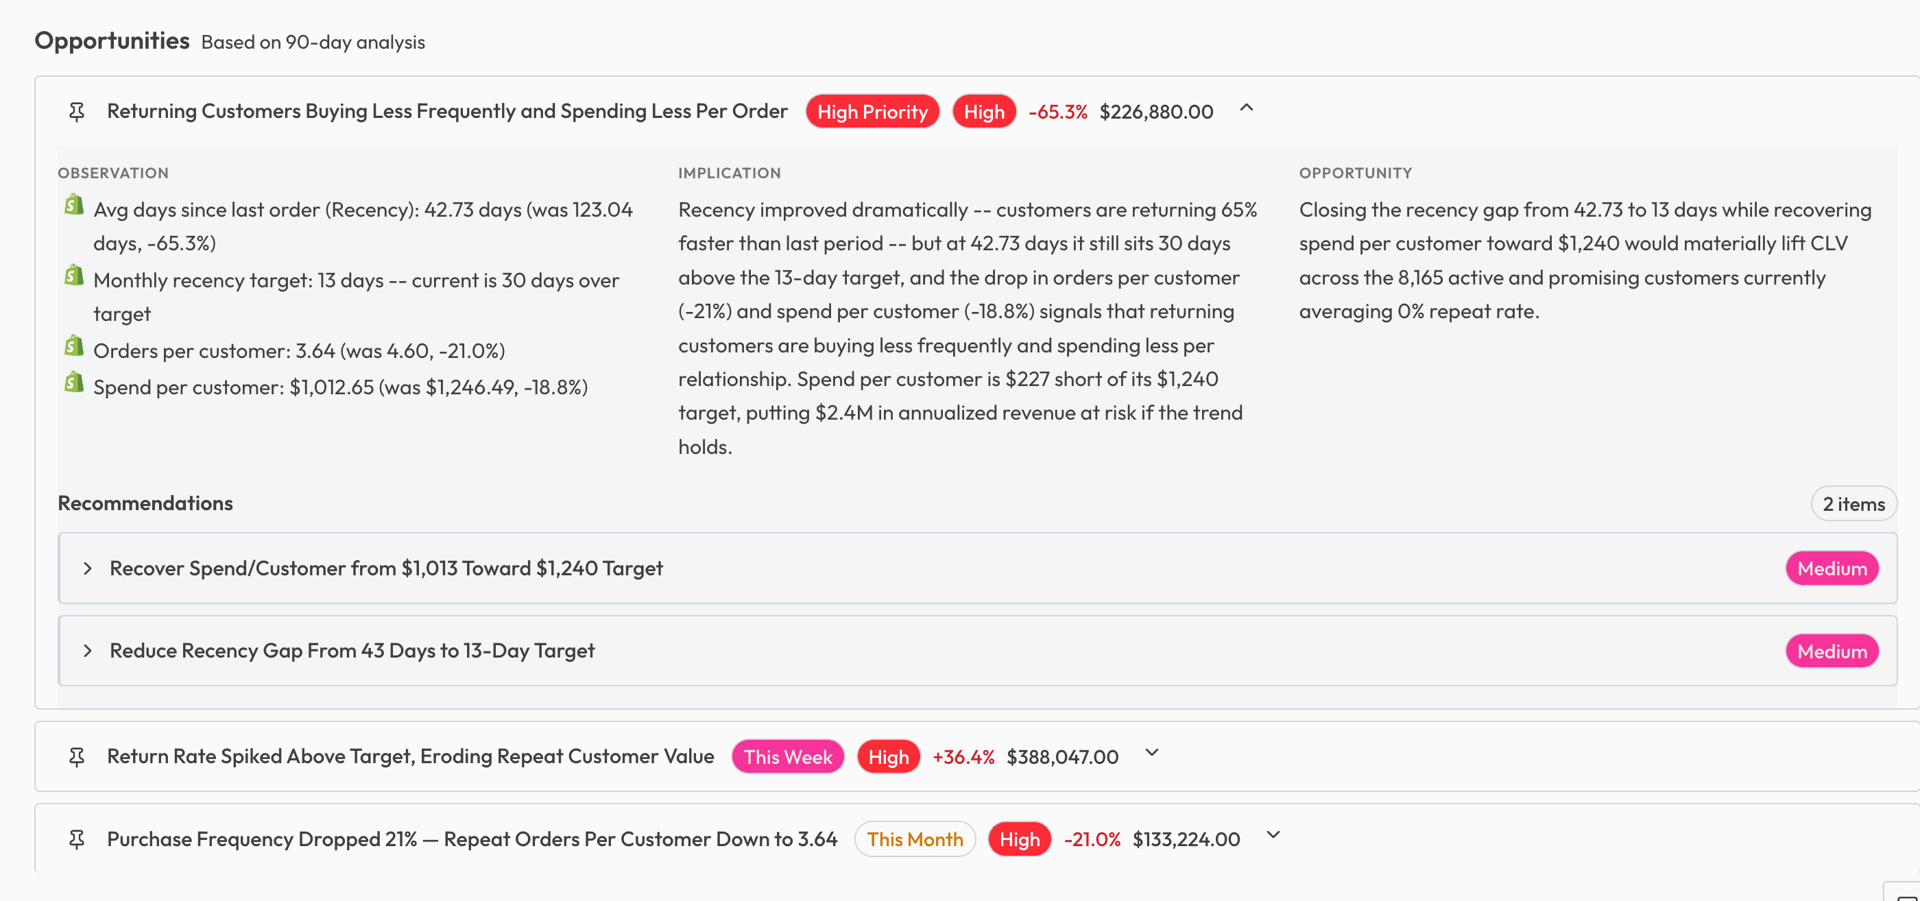
Task: Select the Medium badge on Recover Spend/Customer
Action: click(x=1832, y=568)
